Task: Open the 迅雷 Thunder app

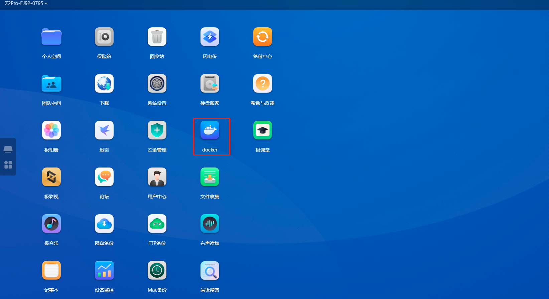Action: [x=104, y=130]
